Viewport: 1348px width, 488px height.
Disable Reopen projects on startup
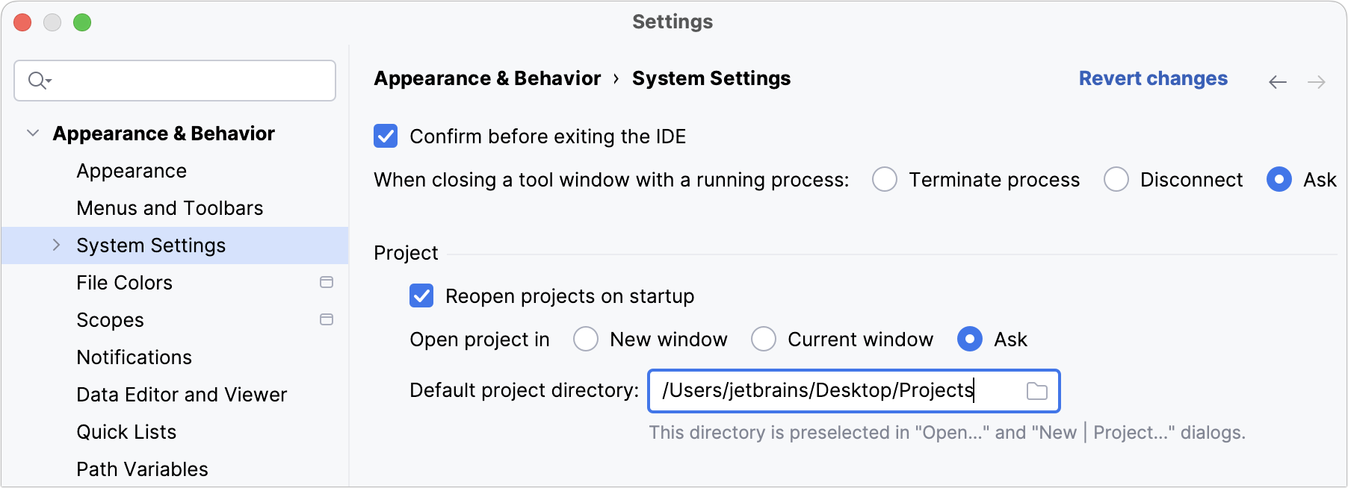(x=421, y=296)
